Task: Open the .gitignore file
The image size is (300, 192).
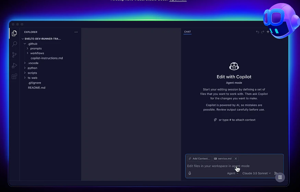Action: [x=34, y=83]
